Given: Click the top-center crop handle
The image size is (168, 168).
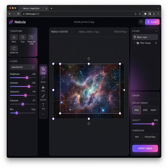Looking at the screenshot, I should pyautogui.click(x=89, y=64).
